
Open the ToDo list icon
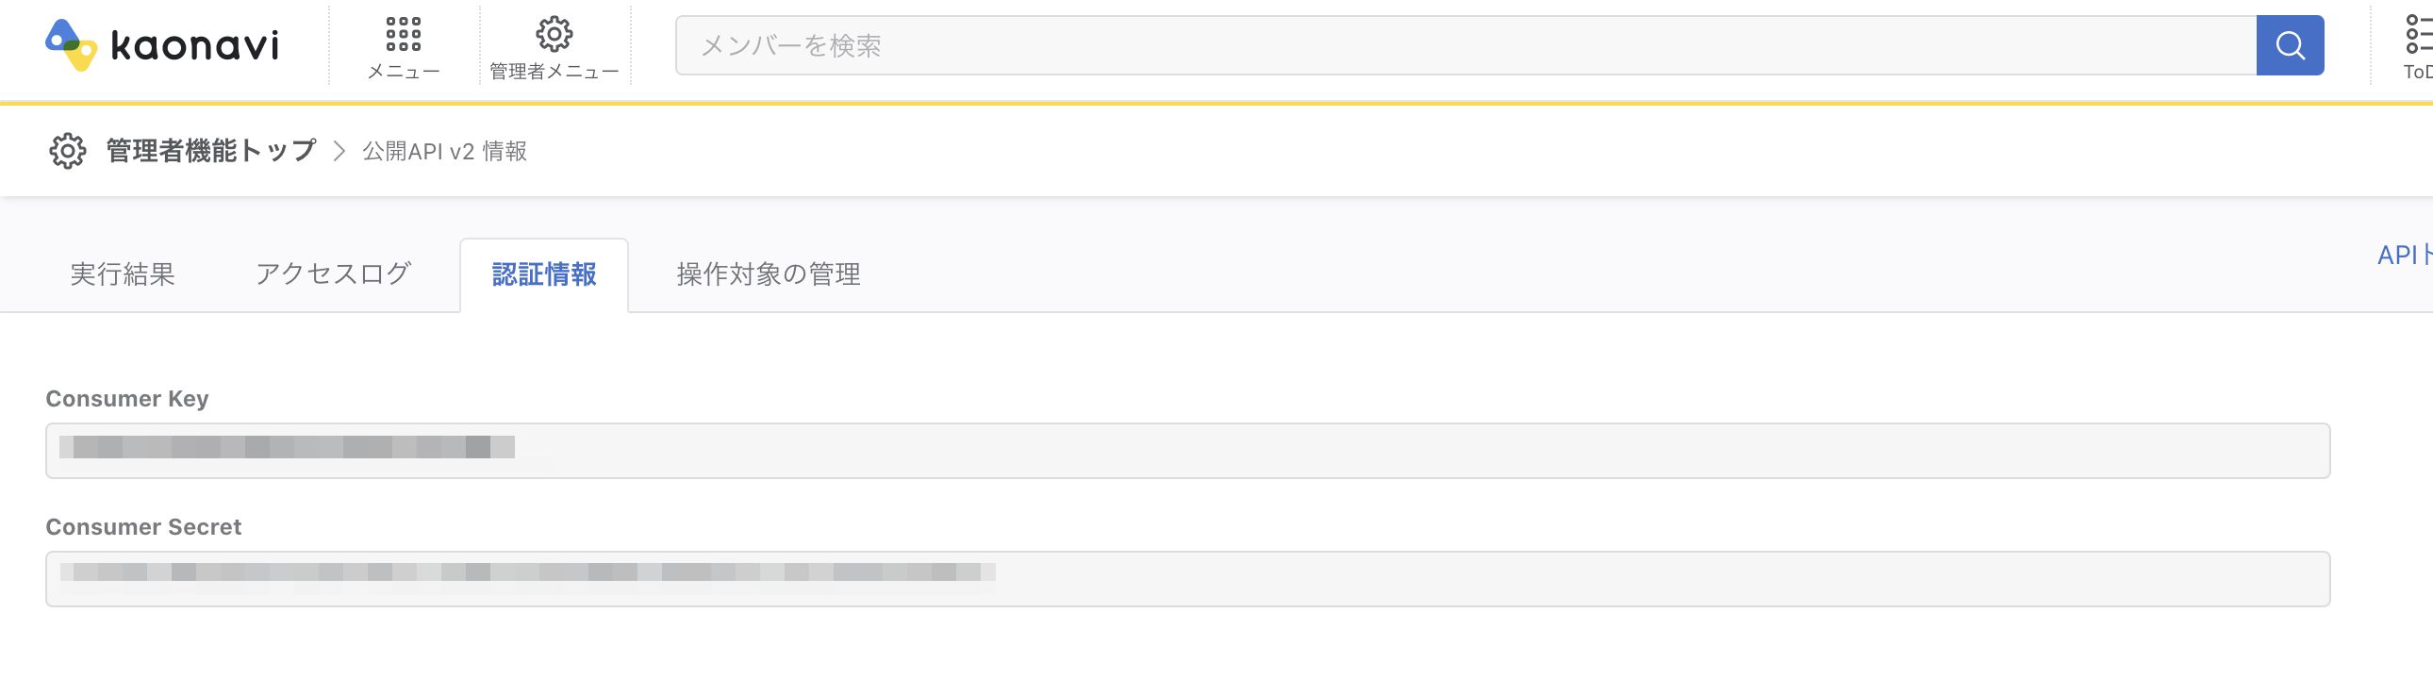click(2417, 35)
